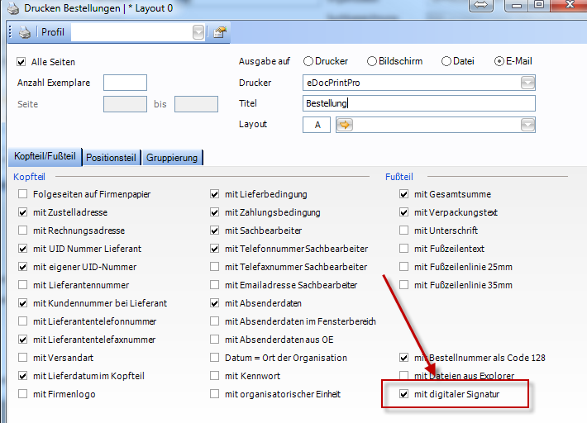Click the profile properties icon beside Profil
This screenshot has height=423, width=587.
219,33
